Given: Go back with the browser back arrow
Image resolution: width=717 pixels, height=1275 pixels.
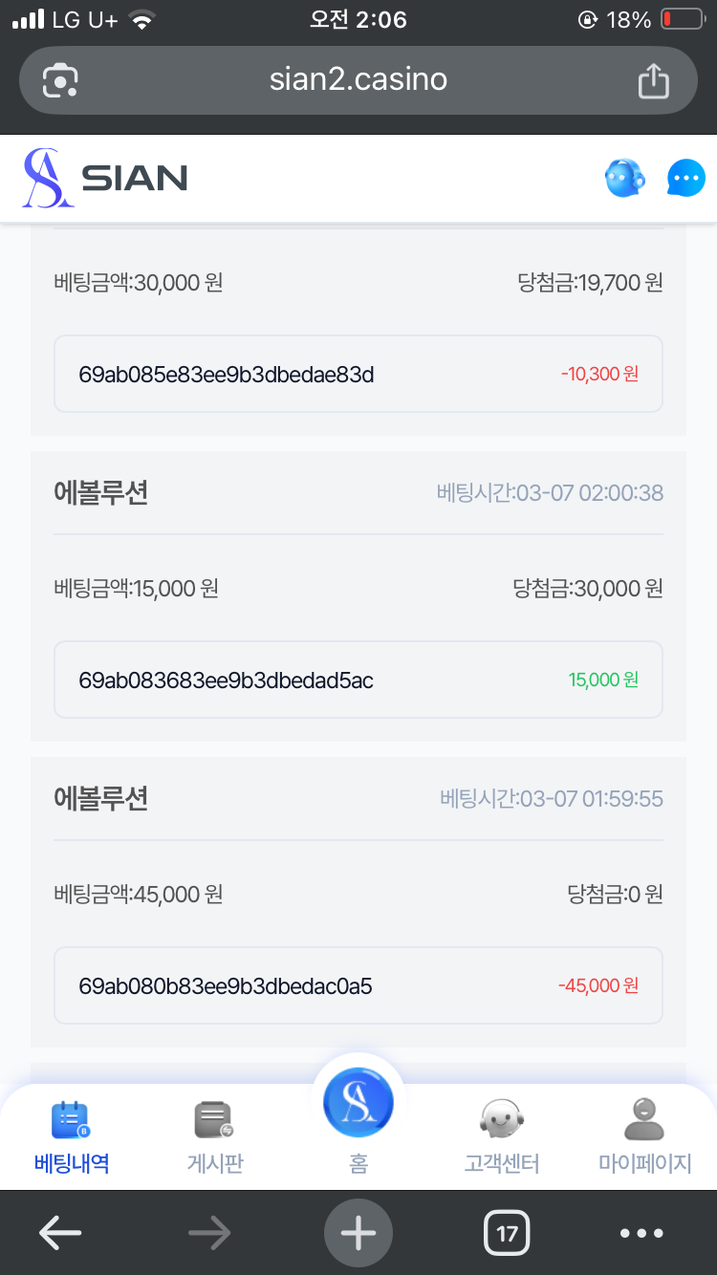Looking at the screenshot, I should click(59, 1233).
